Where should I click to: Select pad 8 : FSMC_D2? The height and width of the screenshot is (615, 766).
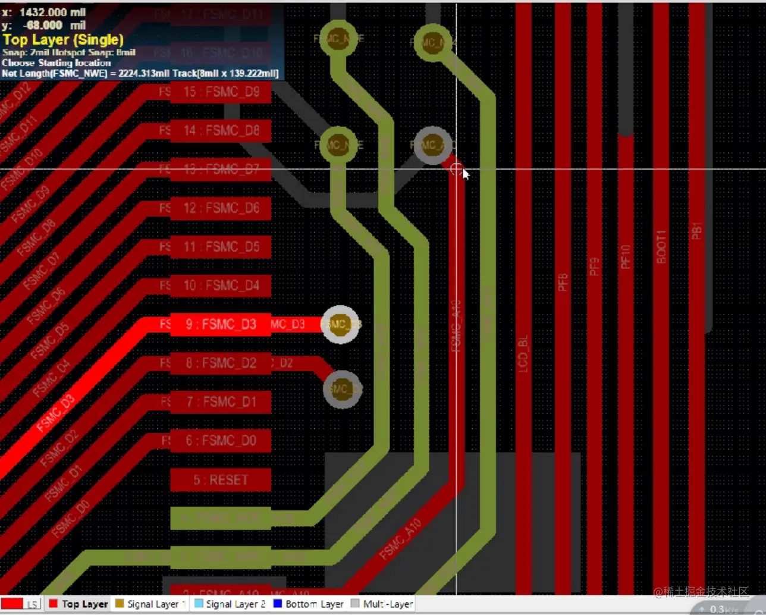pos(221,363)
